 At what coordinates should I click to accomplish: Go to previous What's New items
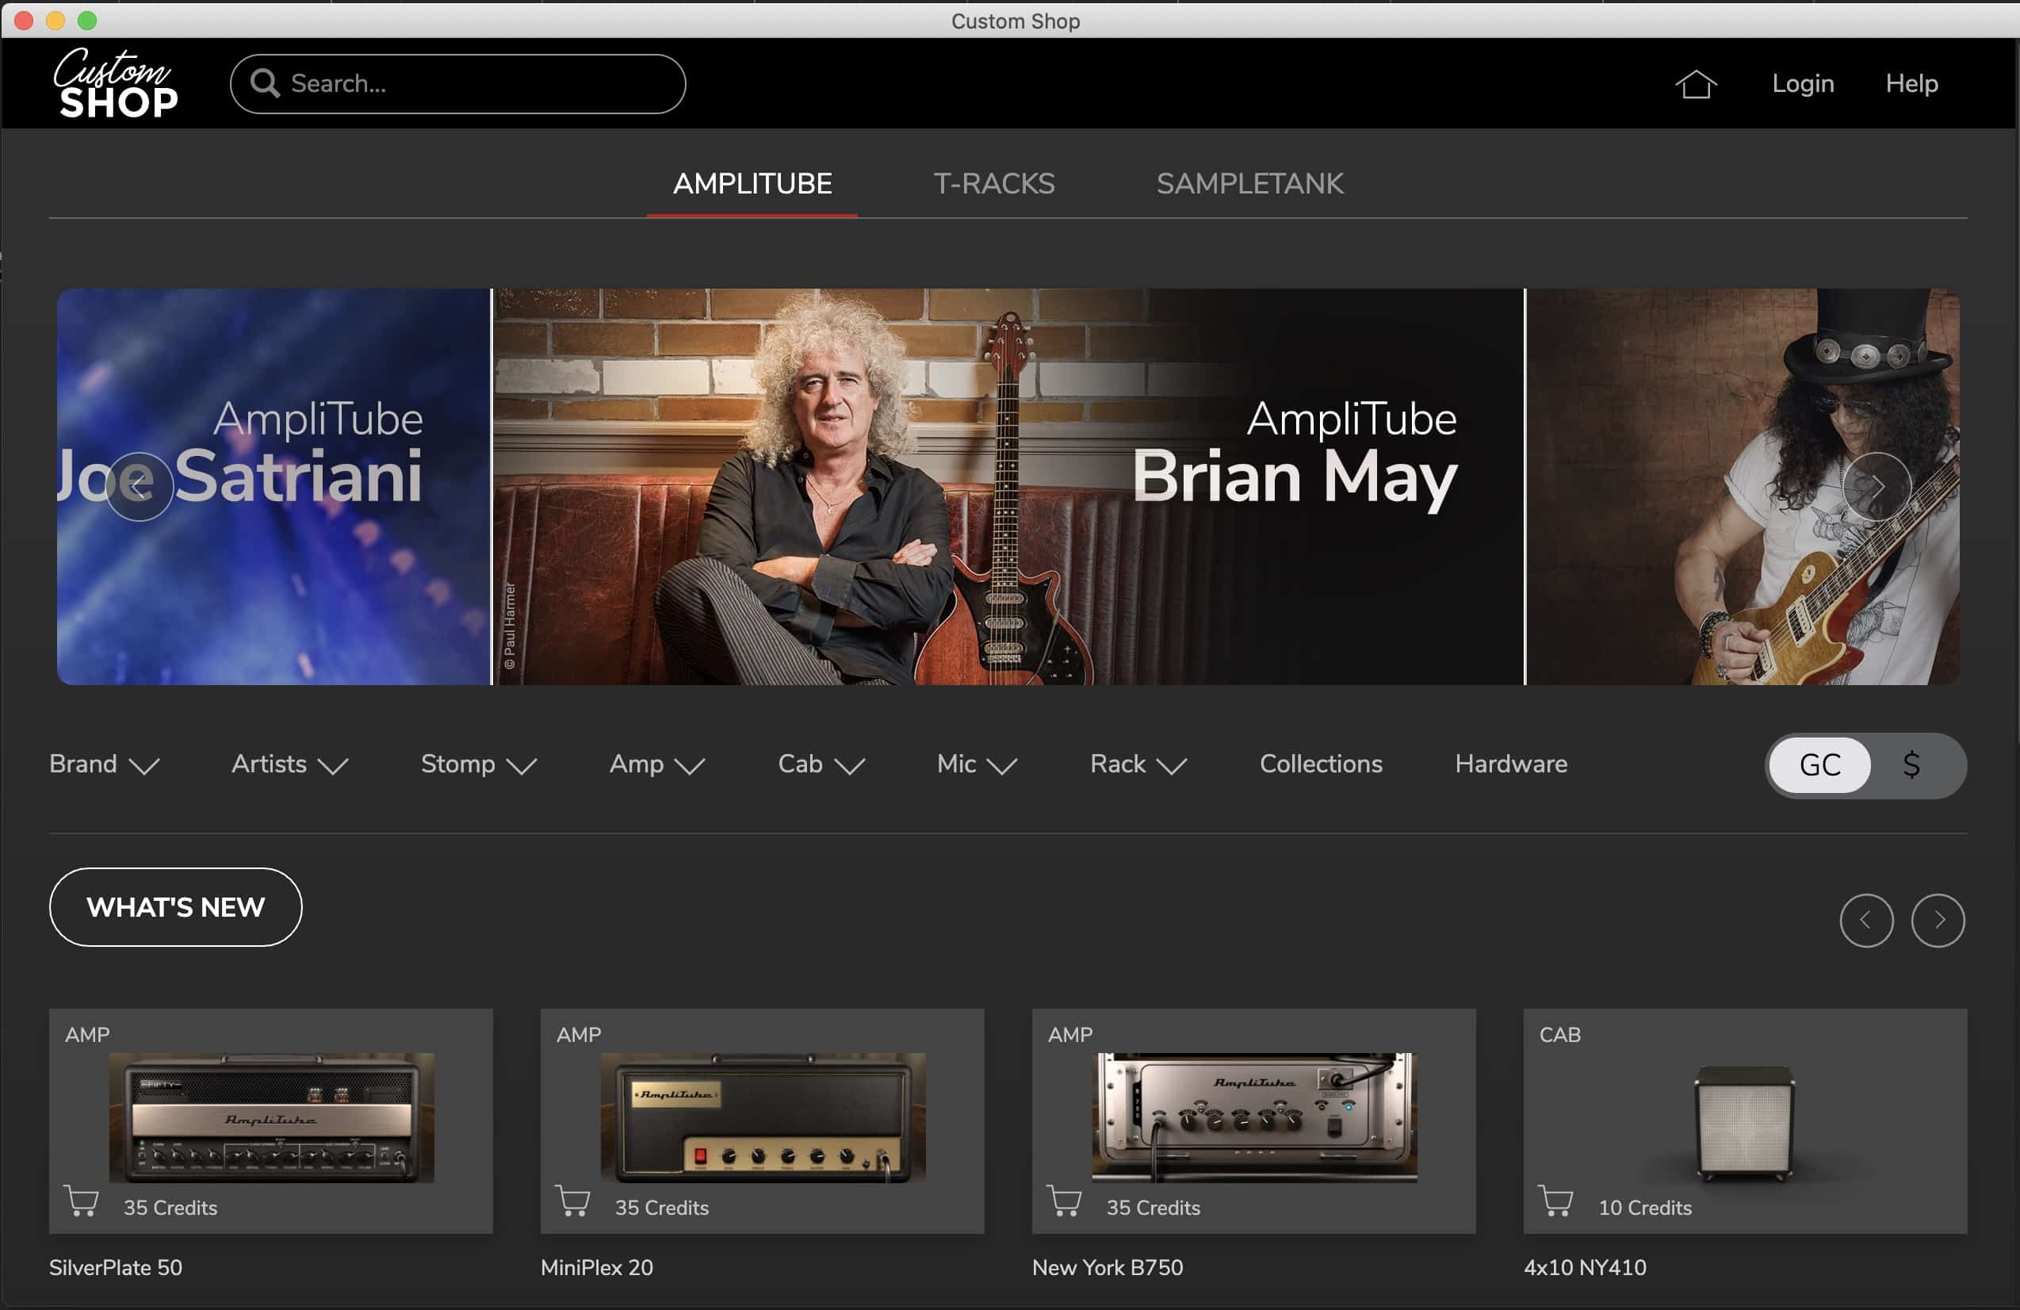(x=1866, y=920)
